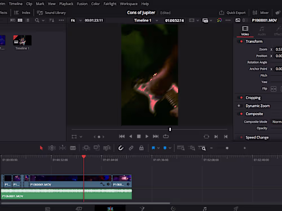Collapse the Transform section header
Image resolution: width=282 pixels, height=211 pixels.
point(254,42)
